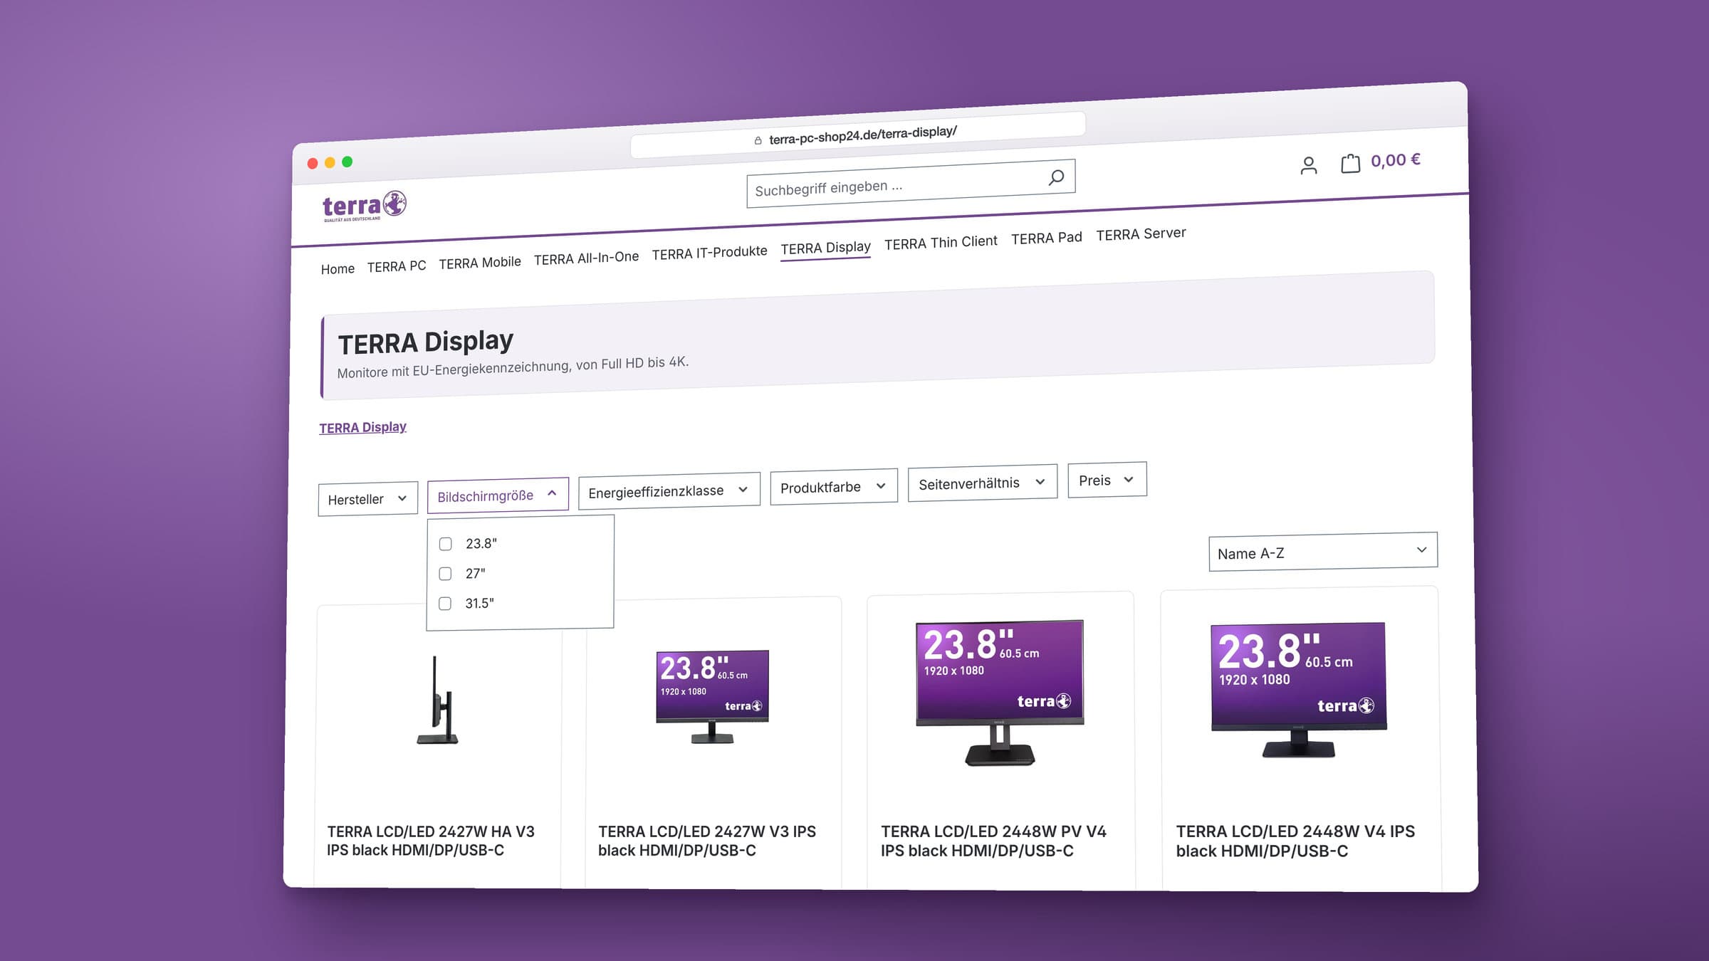The image size is (1709, 961).
Task: Collapse the Bildschirmgröße filter dropdown
Action: click(x=498, y=495)
